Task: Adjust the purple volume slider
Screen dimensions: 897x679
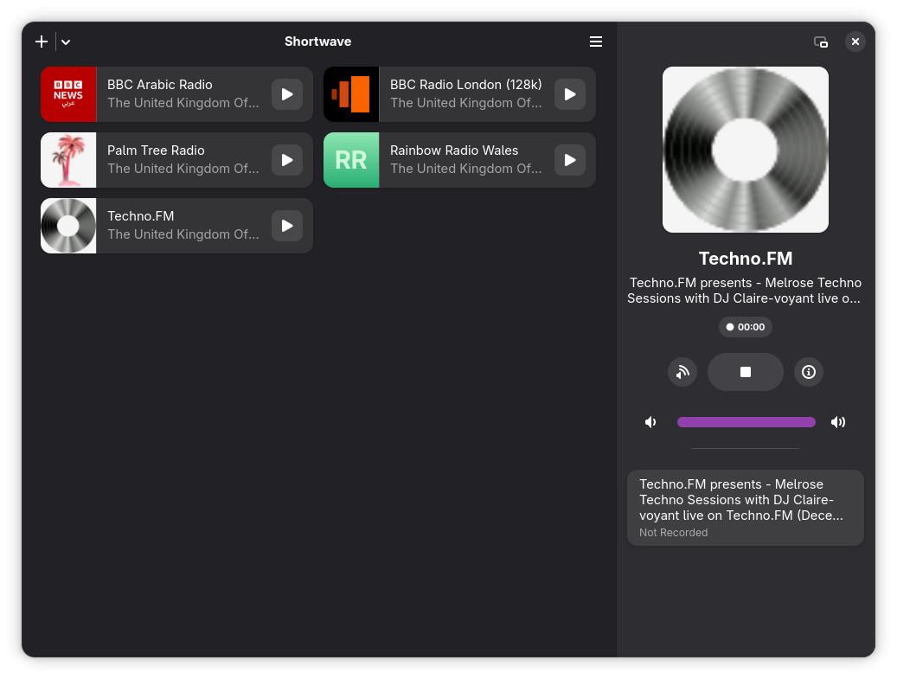Action: [746, 422]
